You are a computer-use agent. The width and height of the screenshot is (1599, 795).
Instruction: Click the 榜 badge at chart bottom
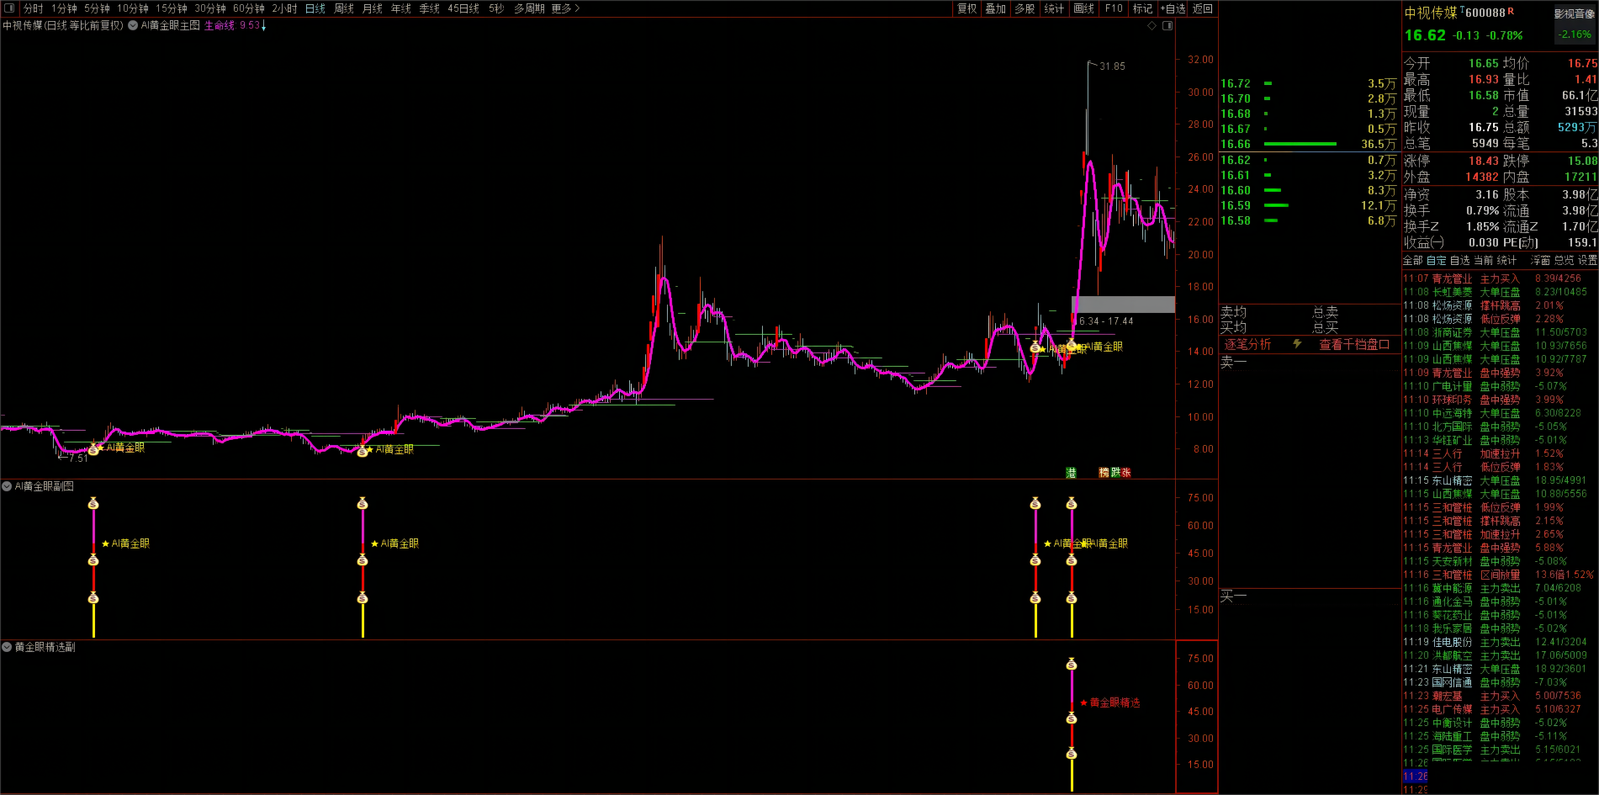click(x=1104, y=473)
